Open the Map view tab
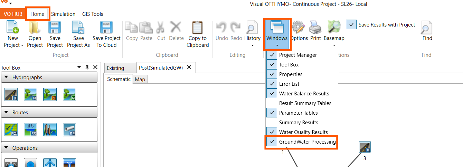 tap(140, 80)
